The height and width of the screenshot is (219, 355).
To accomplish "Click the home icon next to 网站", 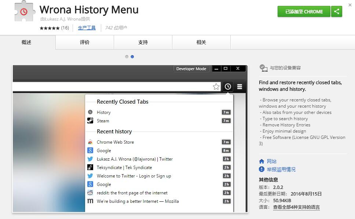I will [x=261, y=161].
